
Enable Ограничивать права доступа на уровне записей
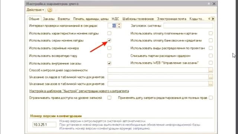(109, 98)
